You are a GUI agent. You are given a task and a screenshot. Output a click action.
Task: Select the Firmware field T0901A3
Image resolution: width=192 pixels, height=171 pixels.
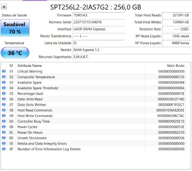click(x=99, y=15)
